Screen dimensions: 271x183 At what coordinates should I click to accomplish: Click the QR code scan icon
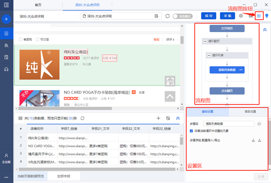click(x=170, y=81)
